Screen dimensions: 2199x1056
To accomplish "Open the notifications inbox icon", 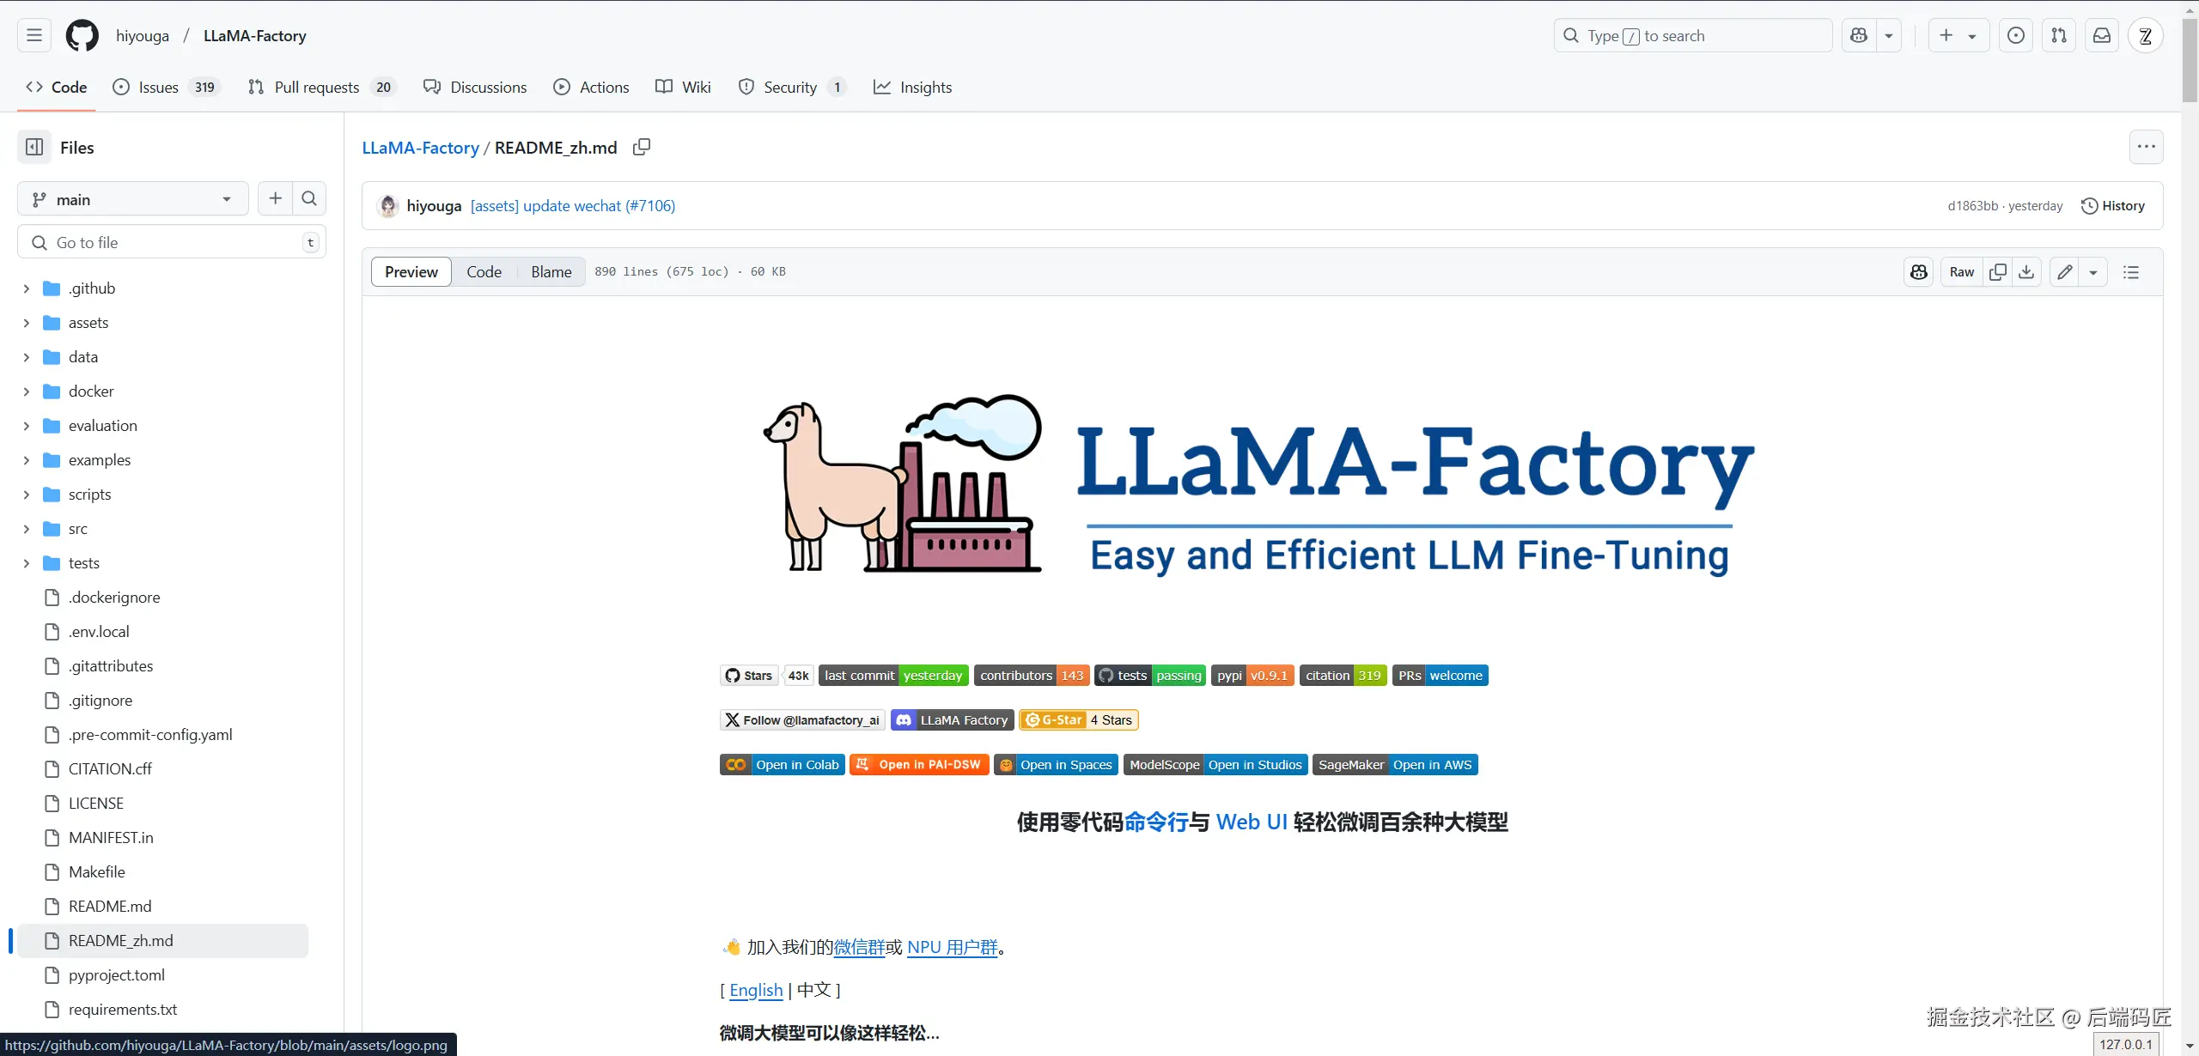I will point(2102,36).
